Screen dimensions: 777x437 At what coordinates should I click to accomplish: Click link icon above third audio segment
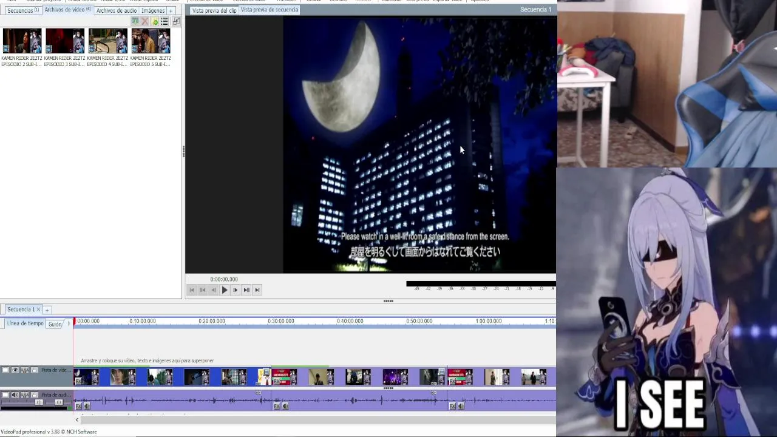(x=433, y=393)
